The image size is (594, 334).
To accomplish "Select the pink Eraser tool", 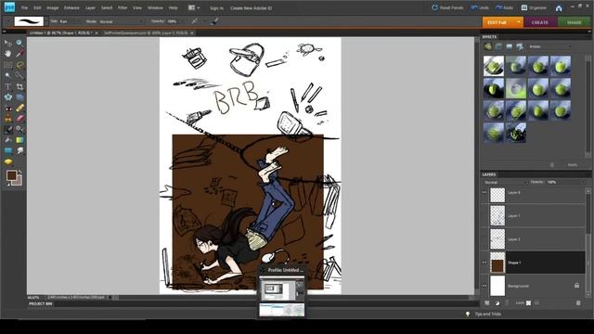I will click(19, 119).
